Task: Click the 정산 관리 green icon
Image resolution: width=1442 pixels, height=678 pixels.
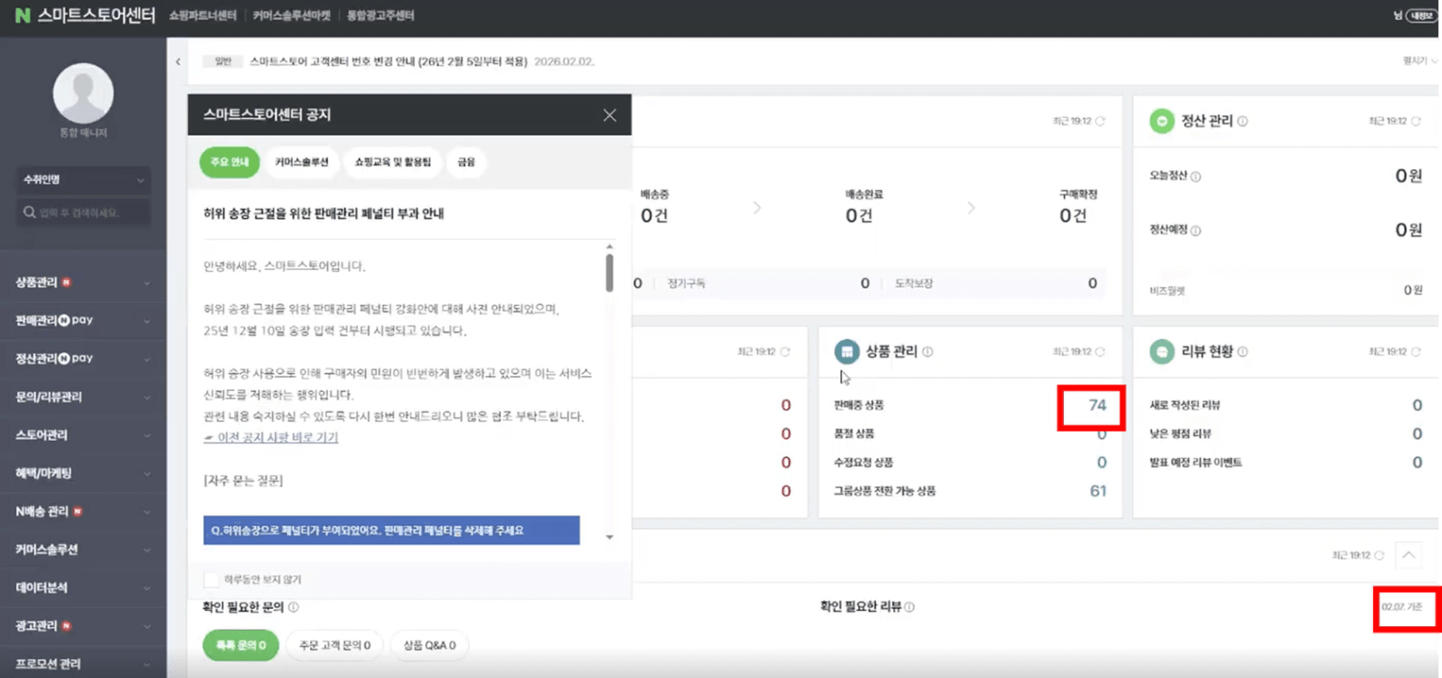Action: [x=1161, y=121]
